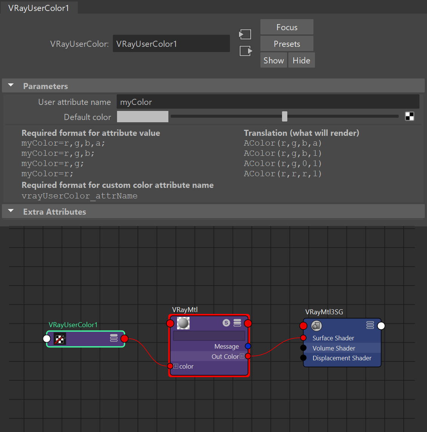427x432 pixels.
Task: Click the Focus button
Action: 287,27
